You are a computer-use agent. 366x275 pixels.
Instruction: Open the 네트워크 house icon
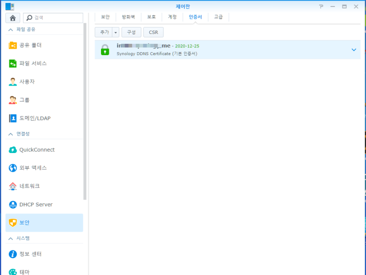[13, 186]
